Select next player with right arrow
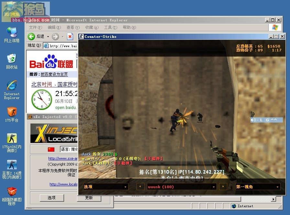Viewport: 290px width, 215px height. [x=223, y=187]
